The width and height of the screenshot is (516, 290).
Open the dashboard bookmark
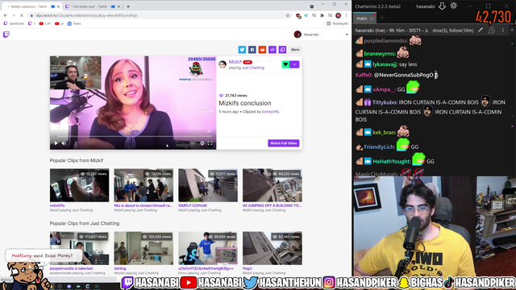14,23
